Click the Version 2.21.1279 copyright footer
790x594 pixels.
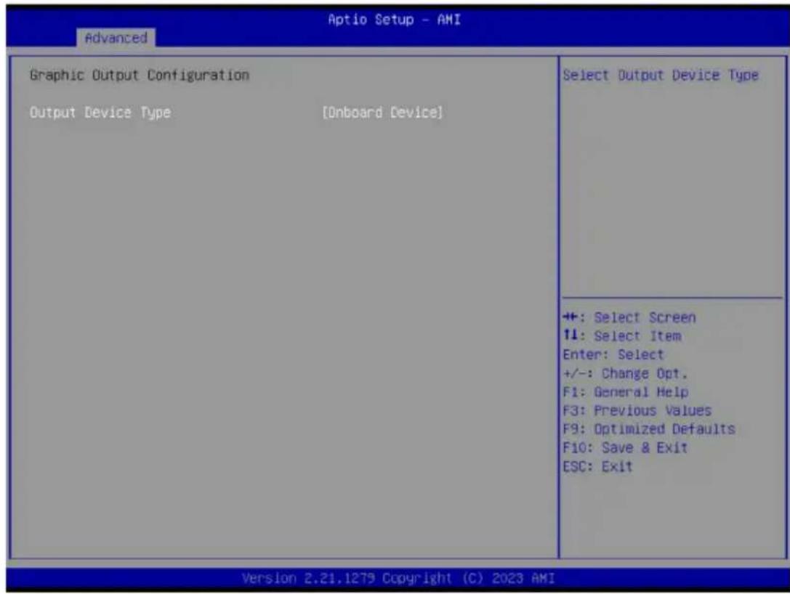point(398,578)
